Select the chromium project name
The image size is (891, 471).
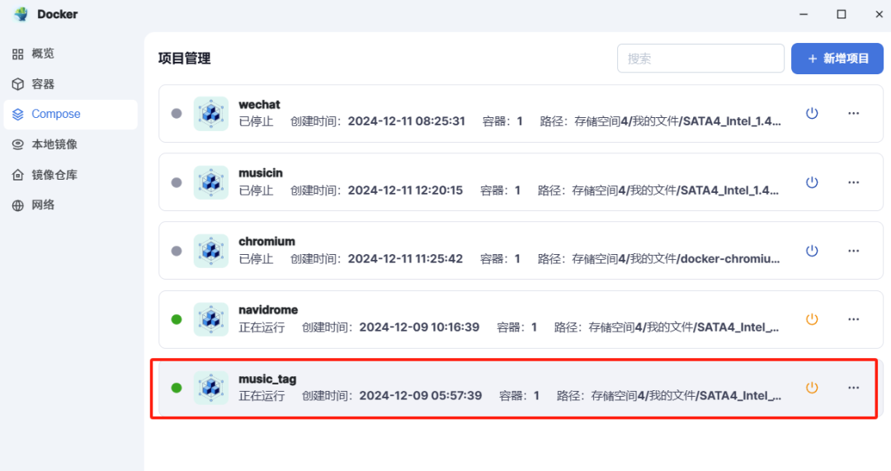[266, 242]
